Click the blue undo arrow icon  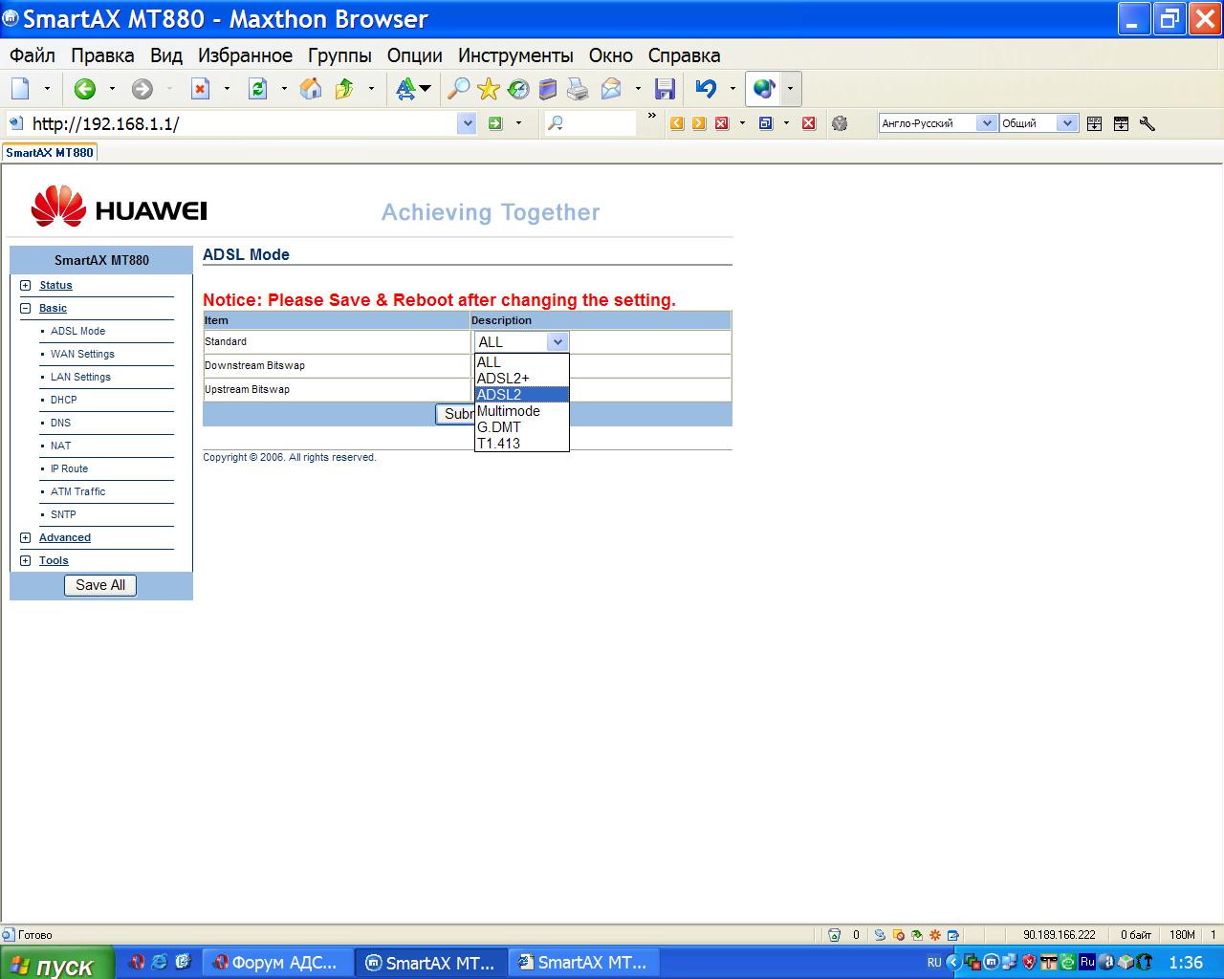[x=706, y=89]
